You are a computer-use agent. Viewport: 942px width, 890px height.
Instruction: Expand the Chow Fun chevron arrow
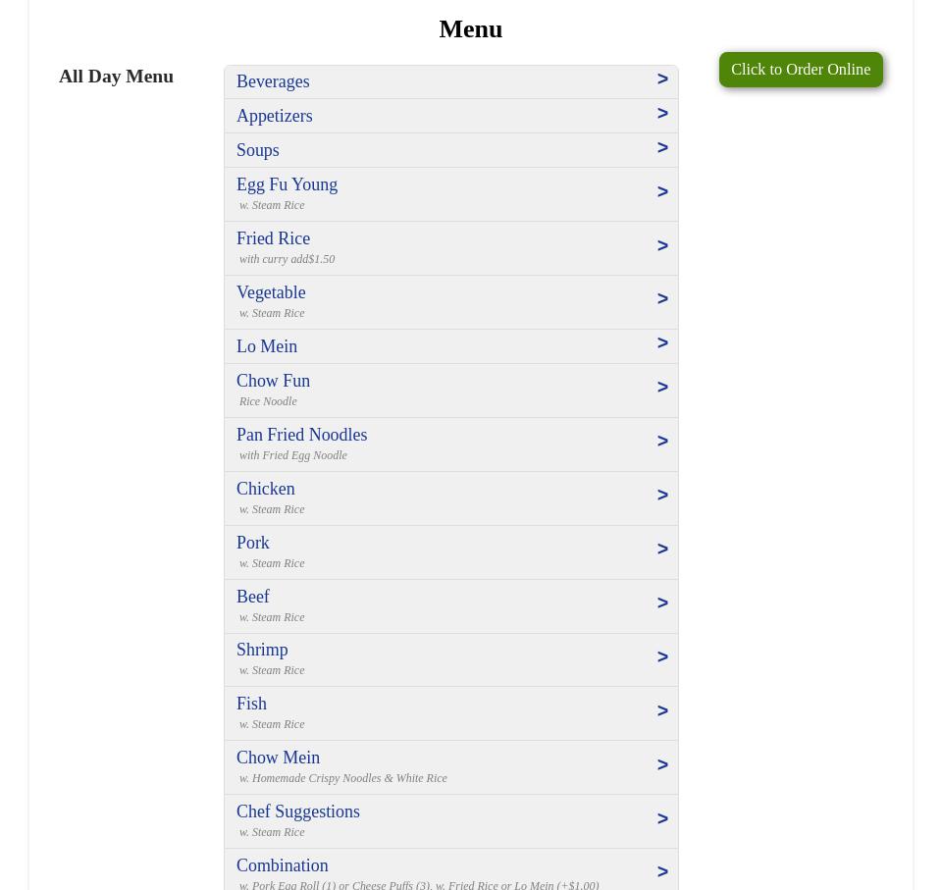pos(662,388)
